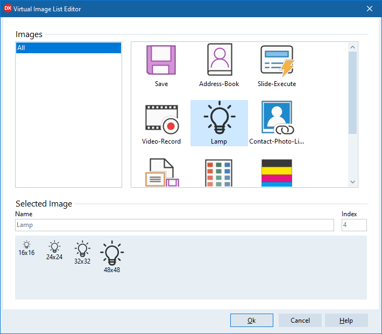This screenshot has height=334, width=382.
Task: Click the Address-Book label text
Action: tap(219, 84)
